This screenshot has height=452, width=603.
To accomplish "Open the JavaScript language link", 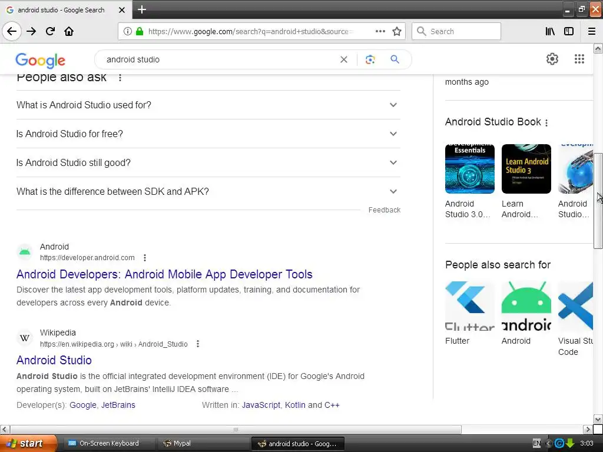I will pos(261,405).
